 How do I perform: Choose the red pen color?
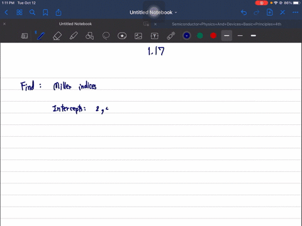[213, 36]
